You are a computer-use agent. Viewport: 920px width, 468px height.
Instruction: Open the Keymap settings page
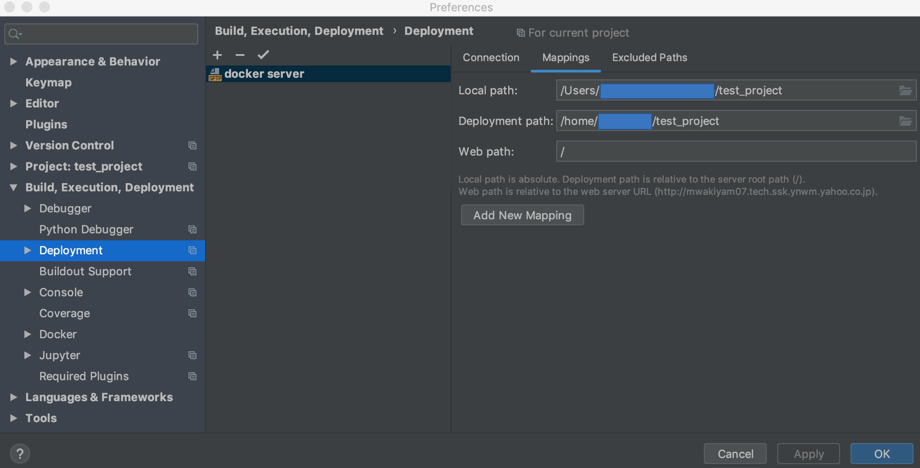point(49,82)
